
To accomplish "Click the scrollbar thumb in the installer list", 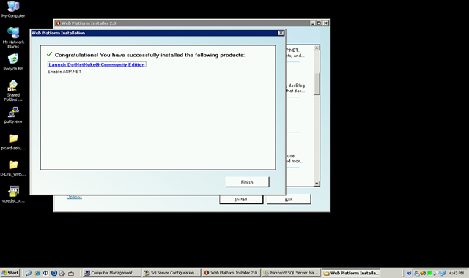I will point(317,83).
